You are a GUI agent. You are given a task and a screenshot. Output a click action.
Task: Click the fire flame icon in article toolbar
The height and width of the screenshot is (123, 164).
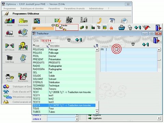point(111,28)
